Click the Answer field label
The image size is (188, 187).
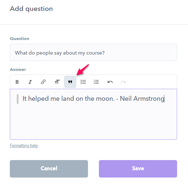pyautogui.click(x=18, y=69)
